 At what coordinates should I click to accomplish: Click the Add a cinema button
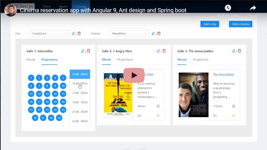(240, 24)
